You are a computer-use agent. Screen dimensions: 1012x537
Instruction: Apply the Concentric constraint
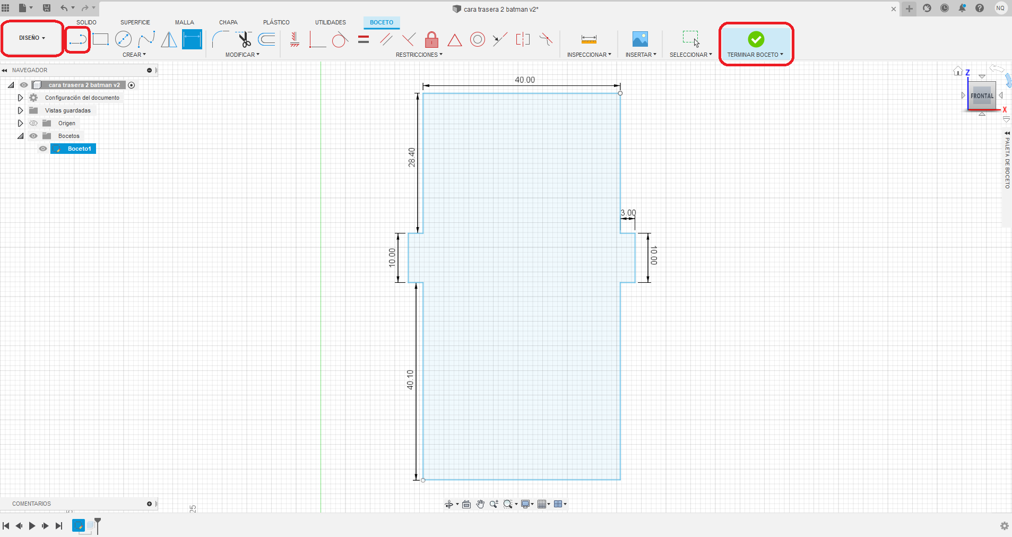tap(478, 39)
